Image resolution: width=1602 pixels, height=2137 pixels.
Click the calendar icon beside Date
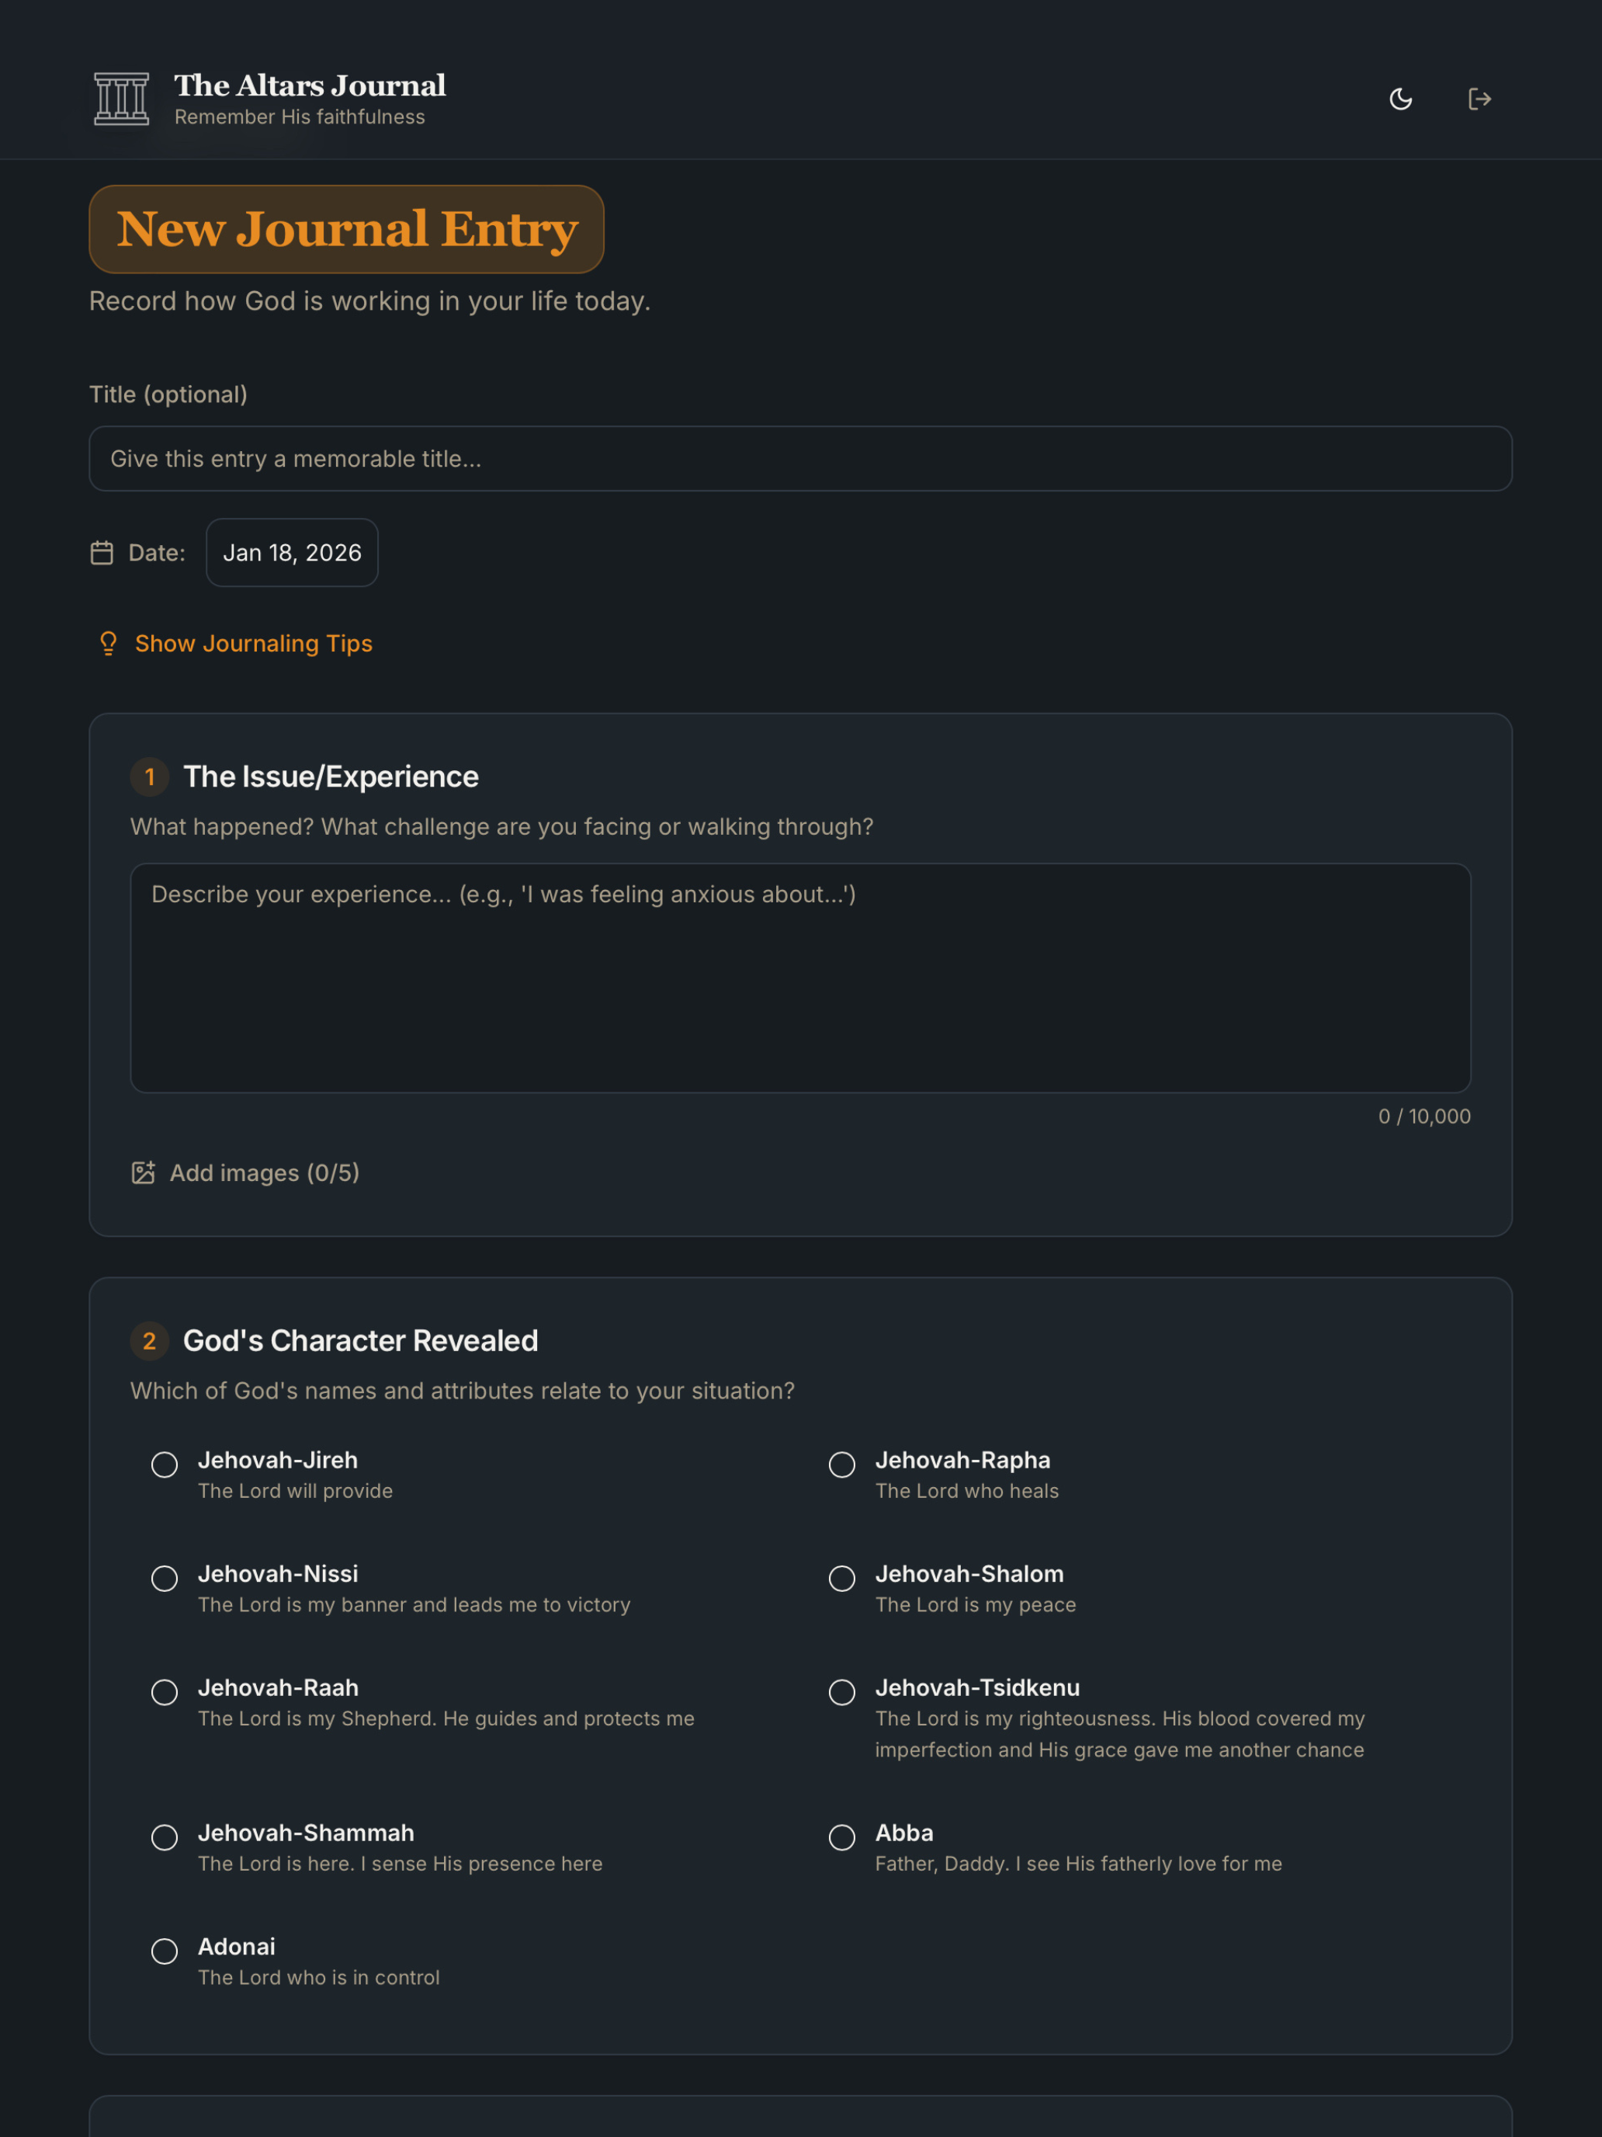pyautogui.click(x=102, y=553)
